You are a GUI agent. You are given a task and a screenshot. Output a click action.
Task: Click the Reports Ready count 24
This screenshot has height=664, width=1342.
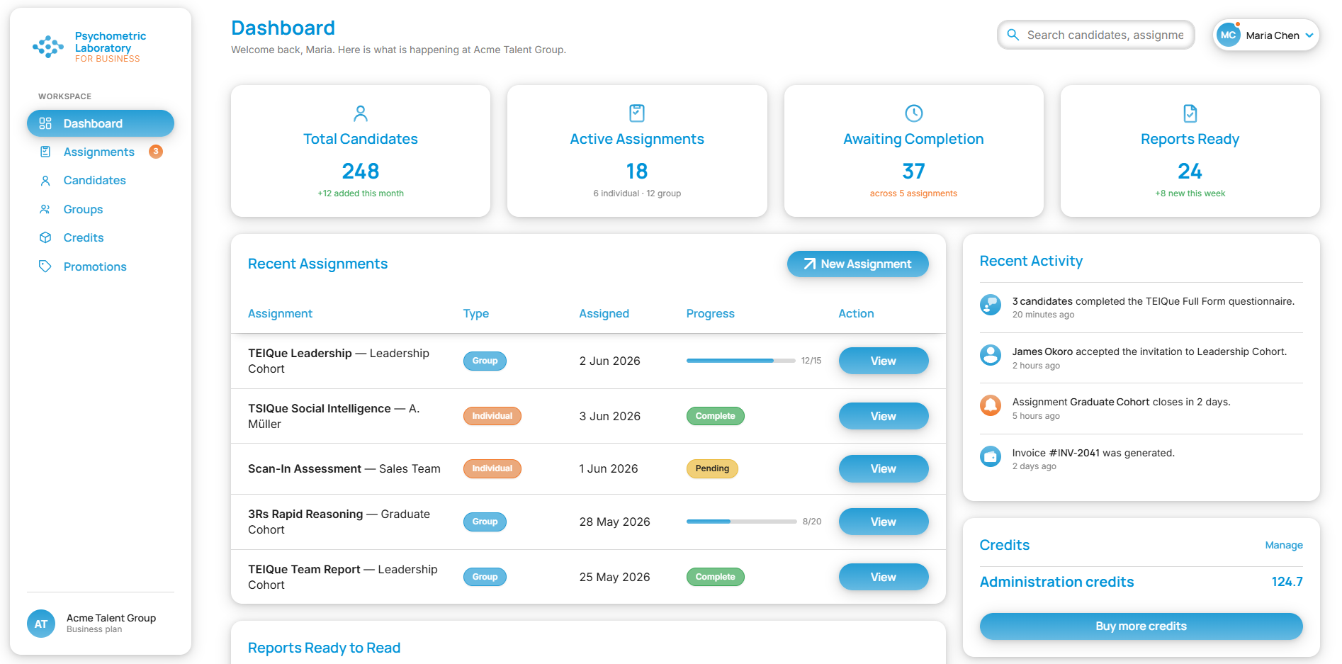click(x=1190, y=171)
